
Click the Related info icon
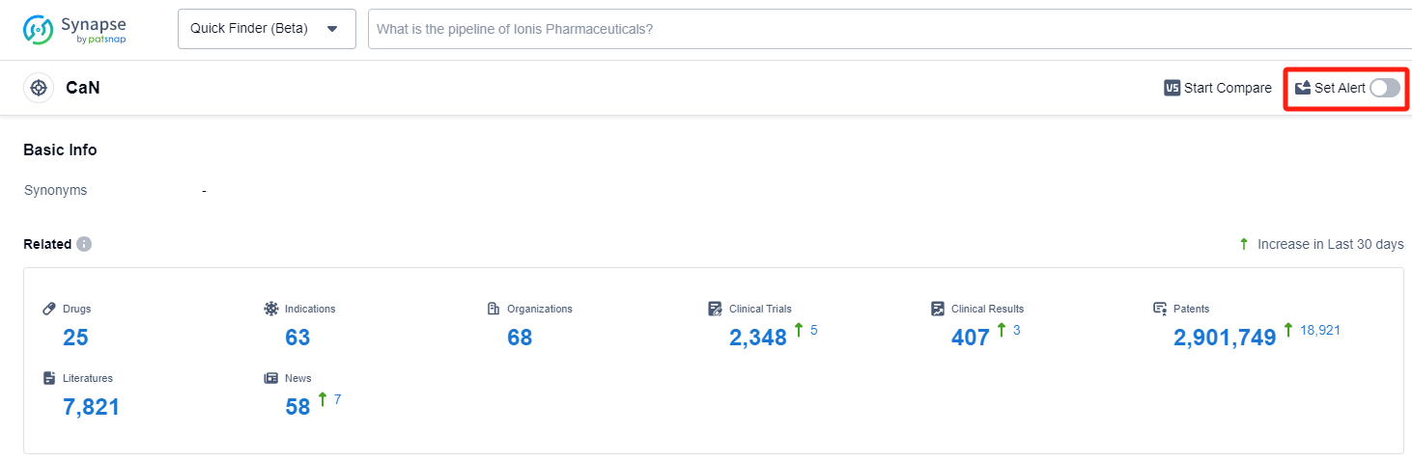(84, 244)
